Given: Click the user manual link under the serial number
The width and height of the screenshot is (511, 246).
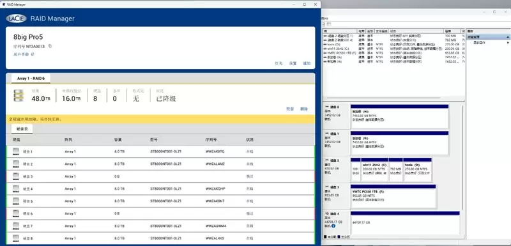Looking at the screenshot, I should point(21,54).
